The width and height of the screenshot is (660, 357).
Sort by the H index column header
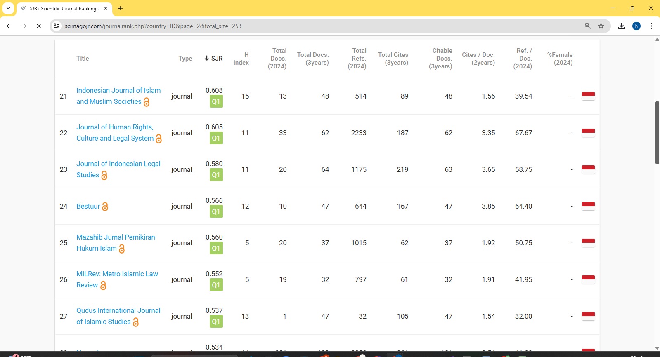[241, 59]
